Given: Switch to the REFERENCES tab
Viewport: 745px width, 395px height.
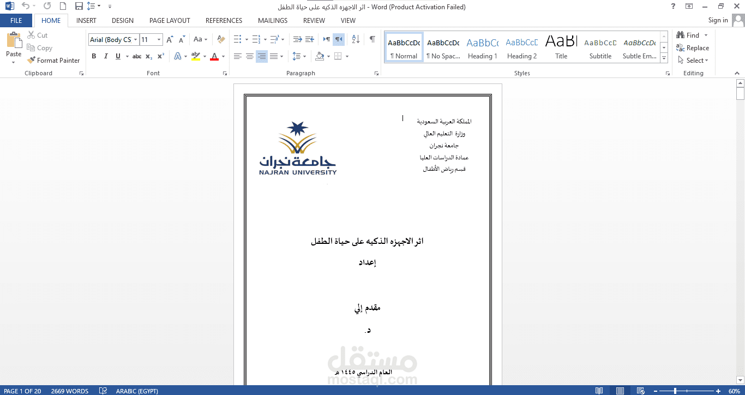Looking at the screenshot, I should [224, 21].
